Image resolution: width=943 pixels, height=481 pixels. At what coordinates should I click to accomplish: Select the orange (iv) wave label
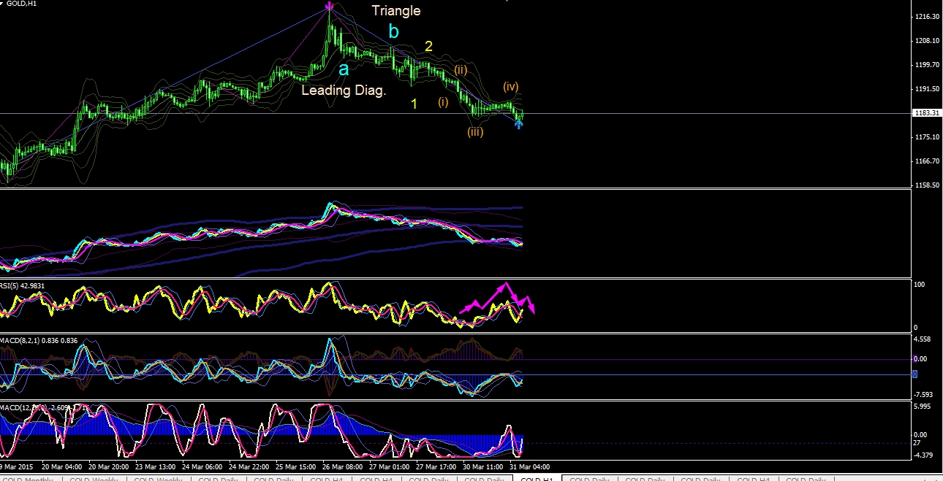point(511,87)
